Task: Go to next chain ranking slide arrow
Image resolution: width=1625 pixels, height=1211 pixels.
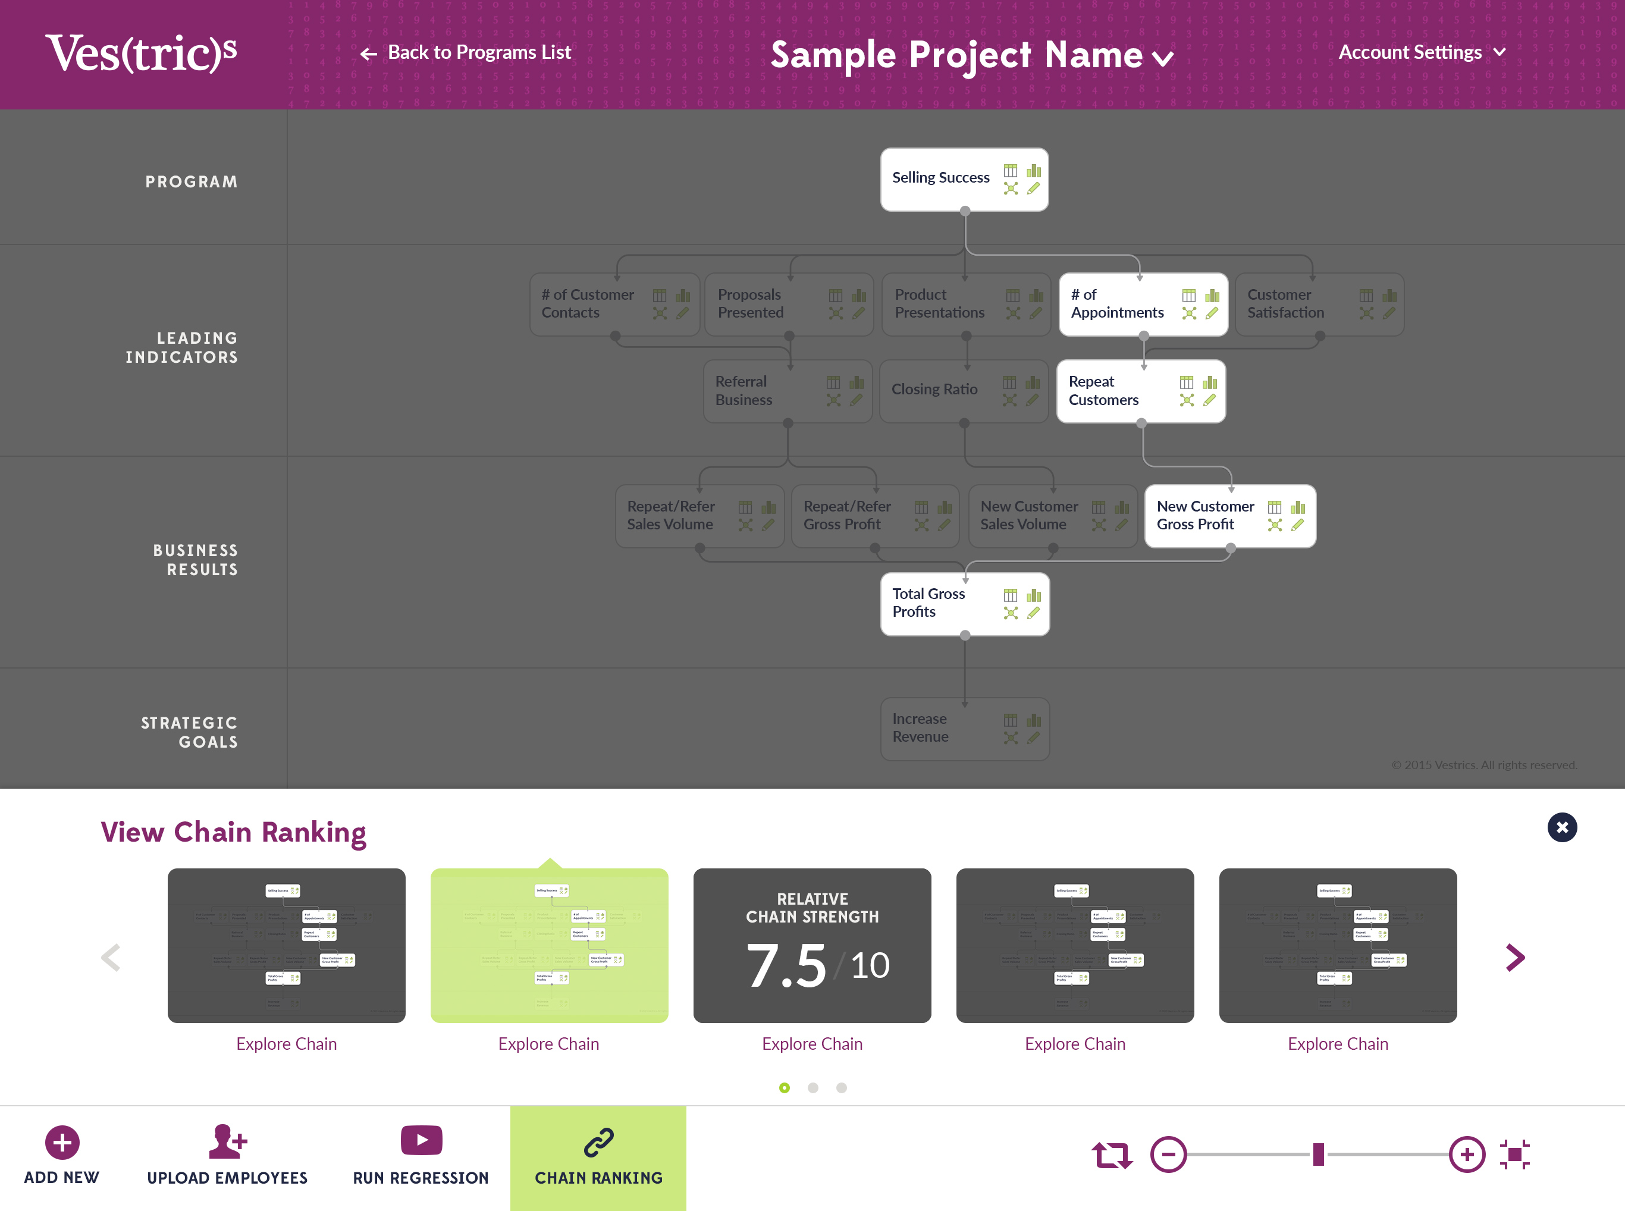Action: tap(1515, 956)
